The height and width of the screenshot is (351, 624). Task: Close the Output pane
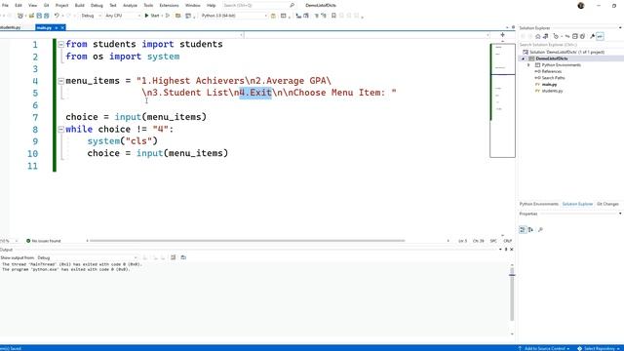(511, 250)
